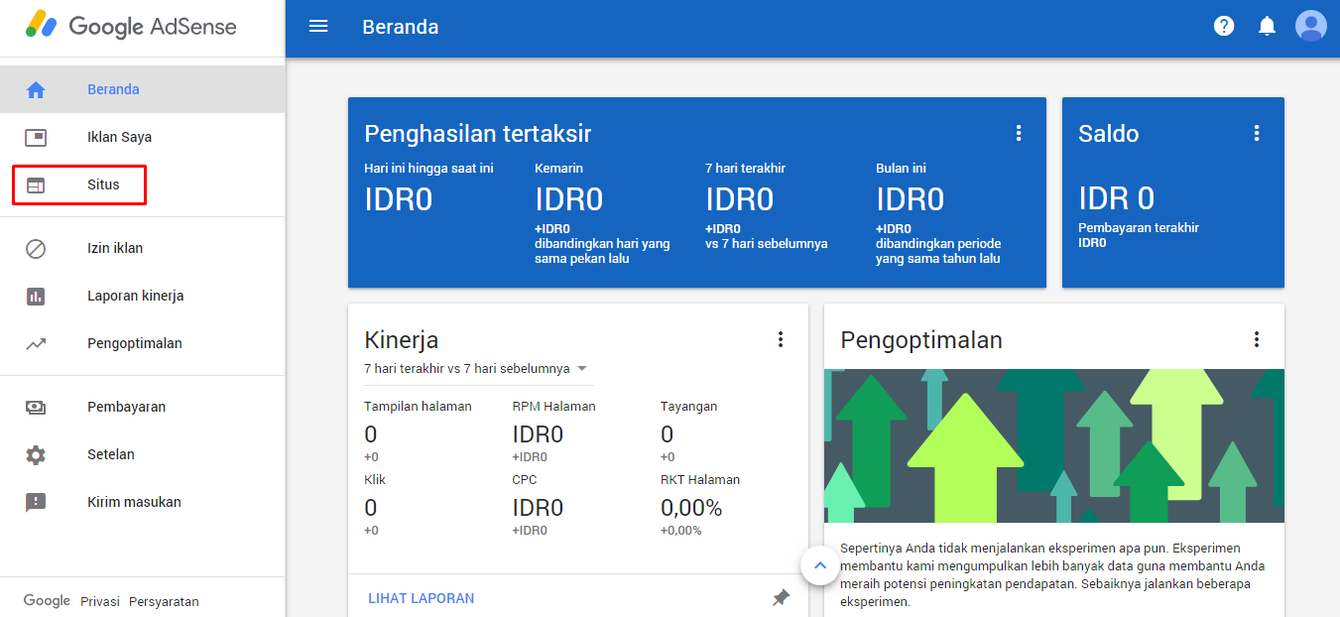Expand the 7 hari terakhir period dropdown
This screenshot has height=617, width=1340.
(x=477, y=368)
